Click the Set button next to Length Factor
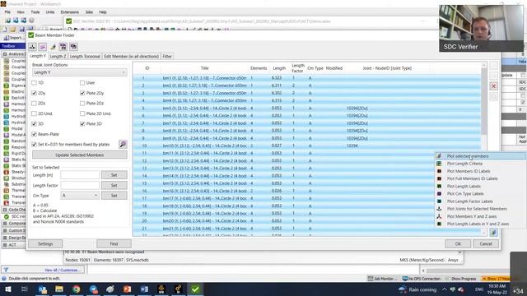 pyautogui.click(x=114, y=185)
